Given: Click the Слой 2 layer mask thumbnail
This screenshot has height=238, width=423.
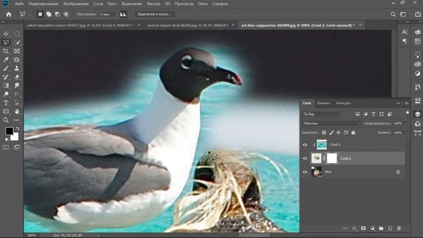Looking at the screenshot, I should (332, 159).
